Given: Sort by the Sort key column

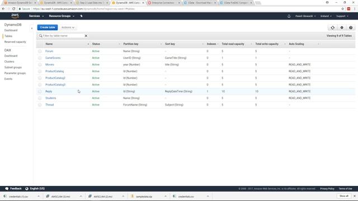Looking at the screenshot, I should pyautogui.click(x=170, y=44).
